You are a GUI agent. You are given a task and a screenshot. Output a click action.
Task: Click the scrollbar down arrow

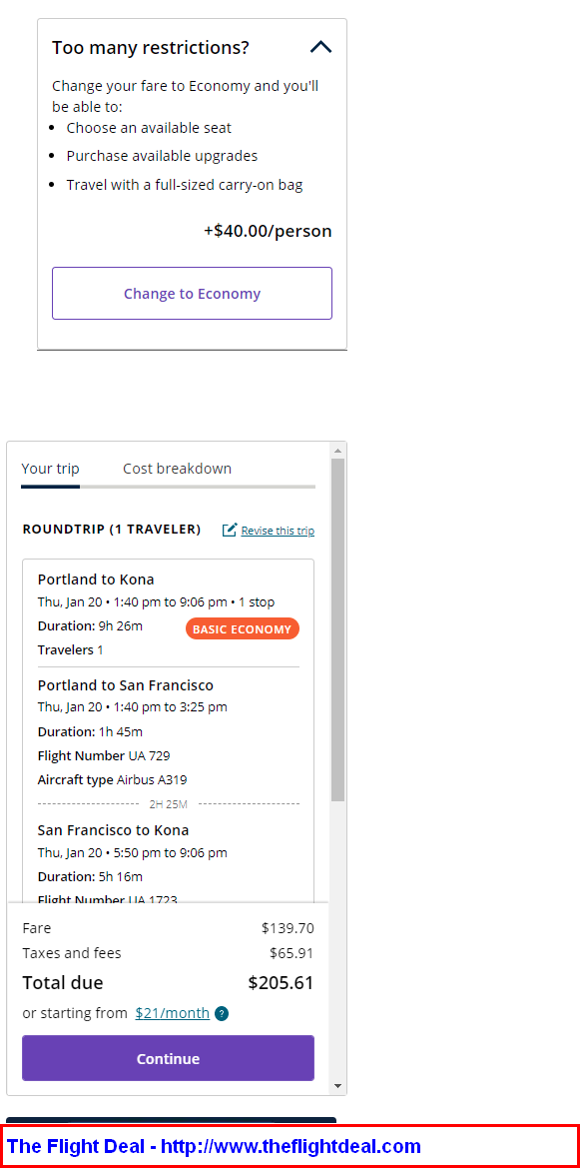click(x=338, y=1086)
